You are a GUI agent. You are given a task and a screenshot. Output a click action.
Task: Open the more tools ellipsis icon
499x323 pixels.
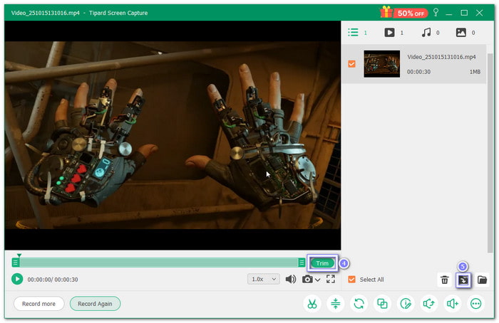(x=475, y=304)
